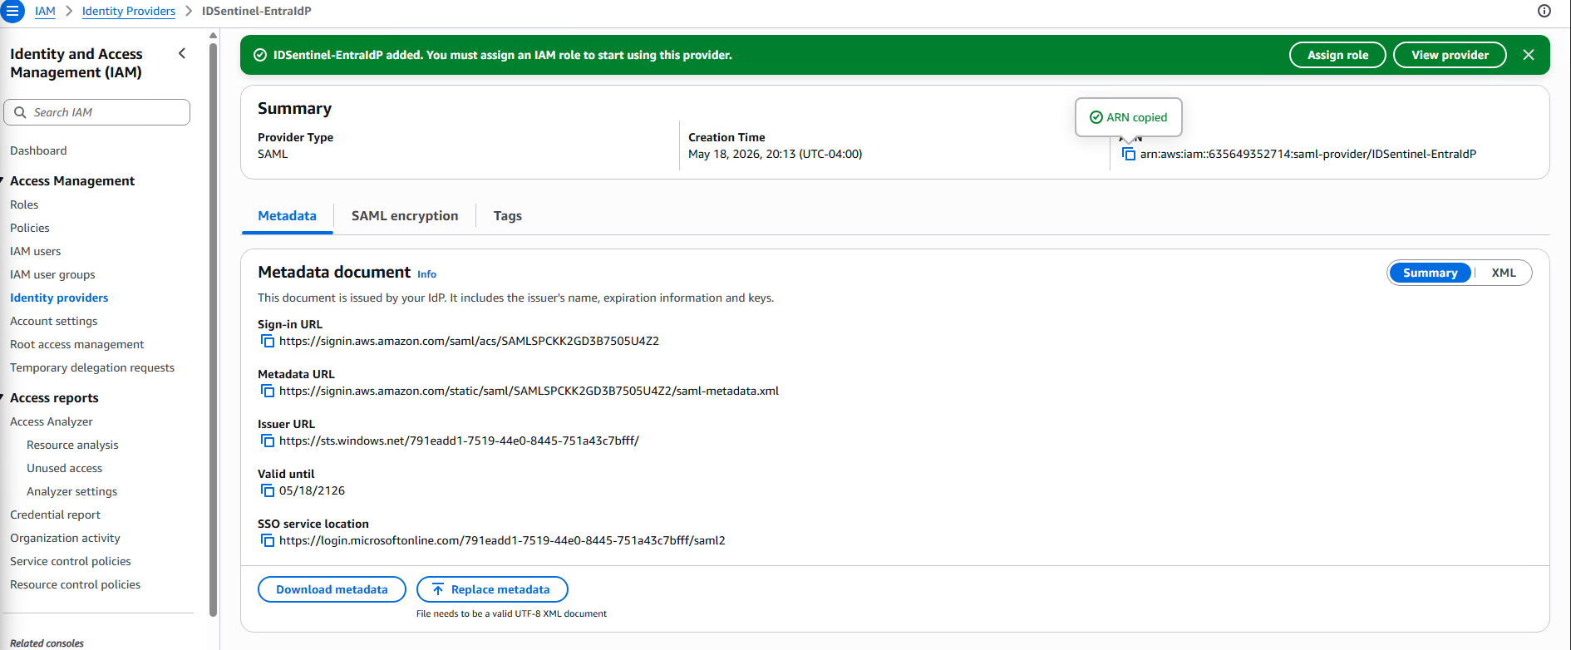Click Download metadata button
1571x650 pixels.
pos(332,589)
